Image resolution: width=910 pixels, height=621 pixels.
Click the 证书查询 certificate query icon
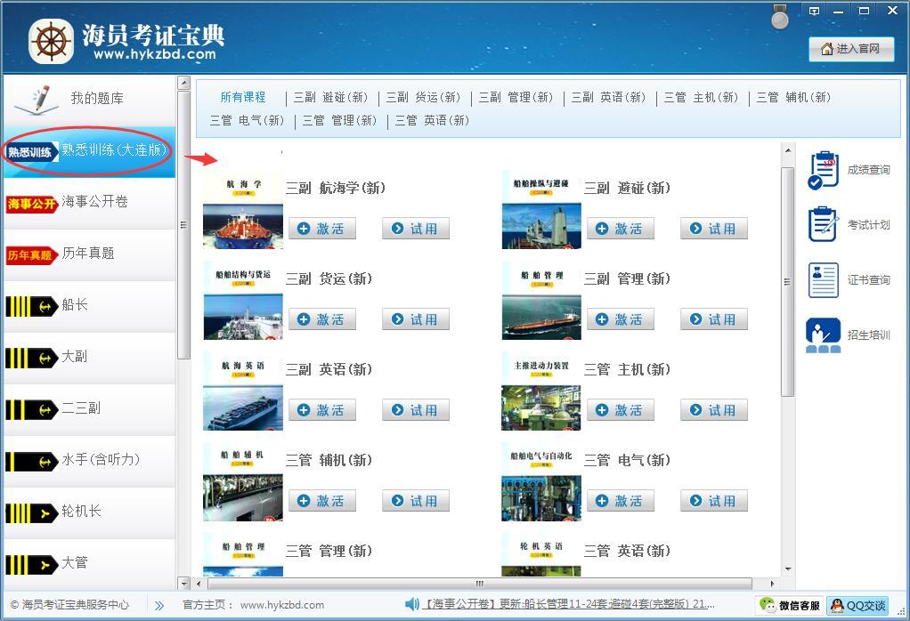coord(824,279)
